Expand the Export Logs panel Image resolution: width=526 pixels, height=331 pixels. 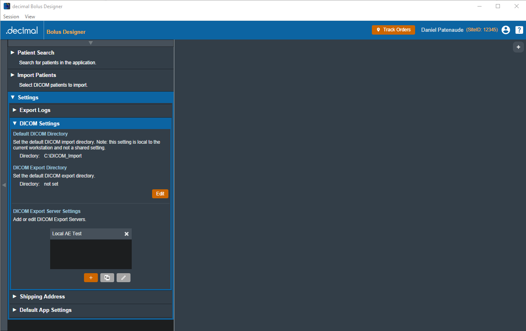tap(35, 110)
